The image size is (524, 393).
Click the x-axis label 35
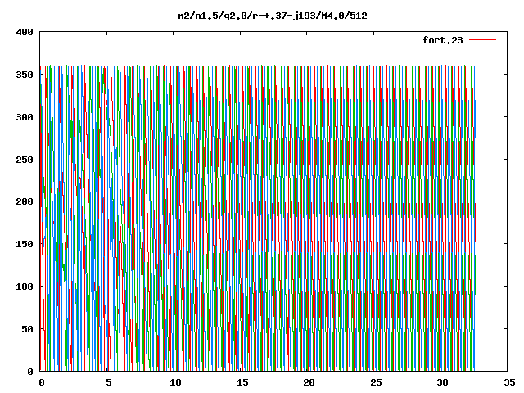[509, 382]
